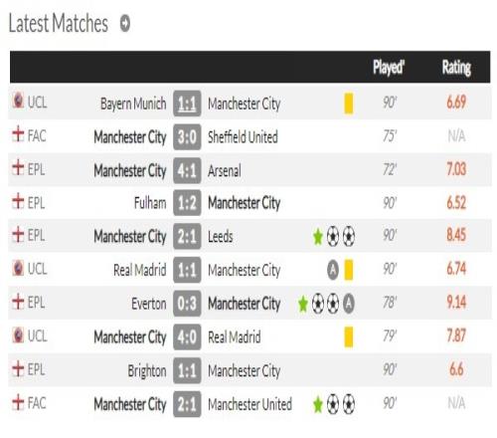Viewport: 497px width, 438px height.
Task: Click the Fulham team name
Action: (150, 203)
